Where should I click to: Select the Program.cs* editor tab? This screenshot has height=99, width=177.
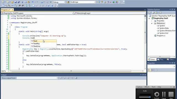pos(6,10)
